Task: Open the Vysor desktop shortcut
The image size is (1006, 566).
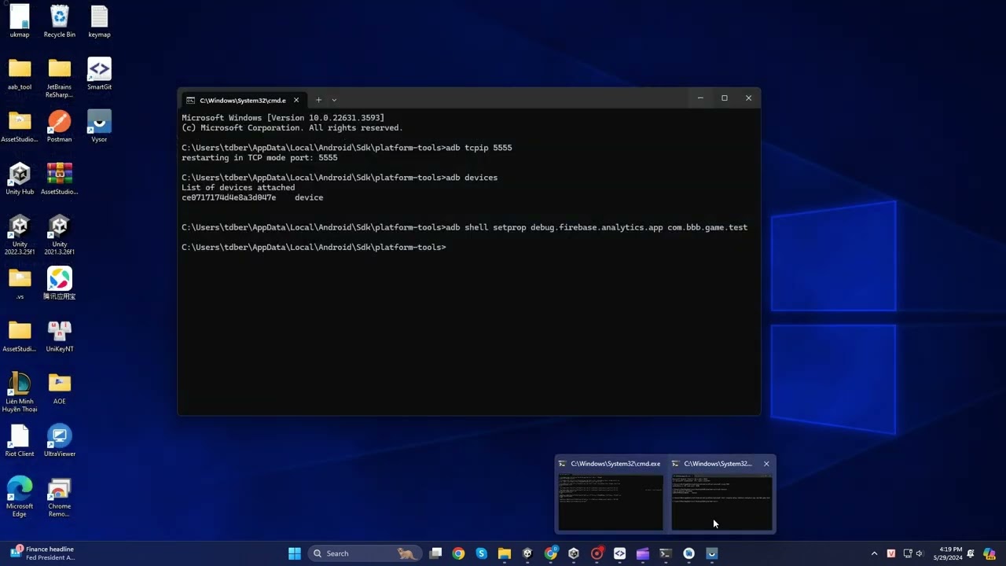Action: (x=99, y=126)
